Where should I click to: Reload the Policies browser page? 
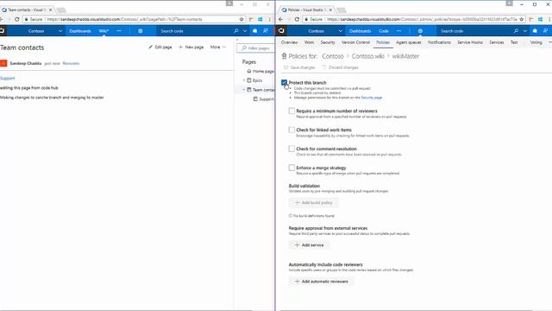coord(297,19)
